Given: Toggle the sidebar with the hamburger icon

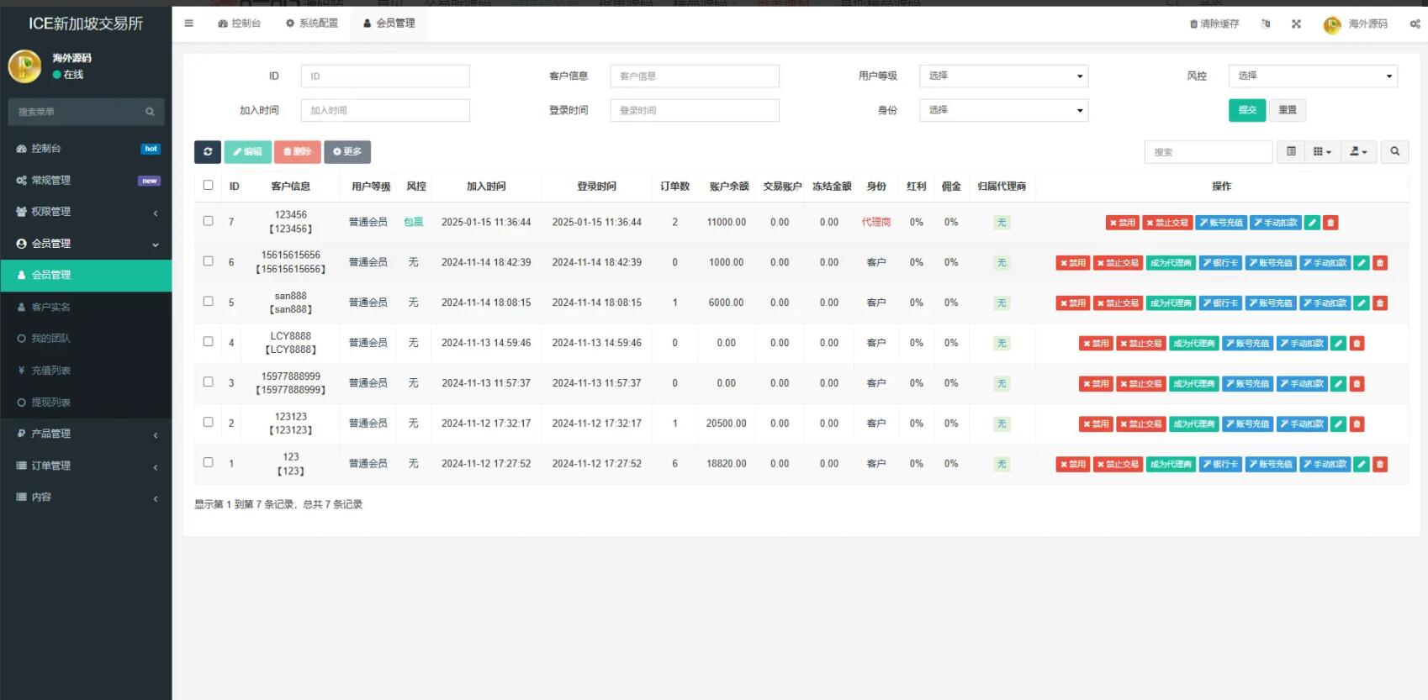Looking at the screenshot, I should 189,24.
